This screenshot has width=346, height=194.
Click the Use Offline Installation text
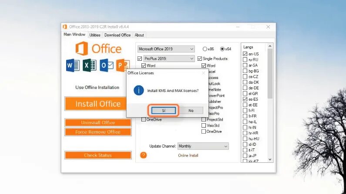(97, 87)
